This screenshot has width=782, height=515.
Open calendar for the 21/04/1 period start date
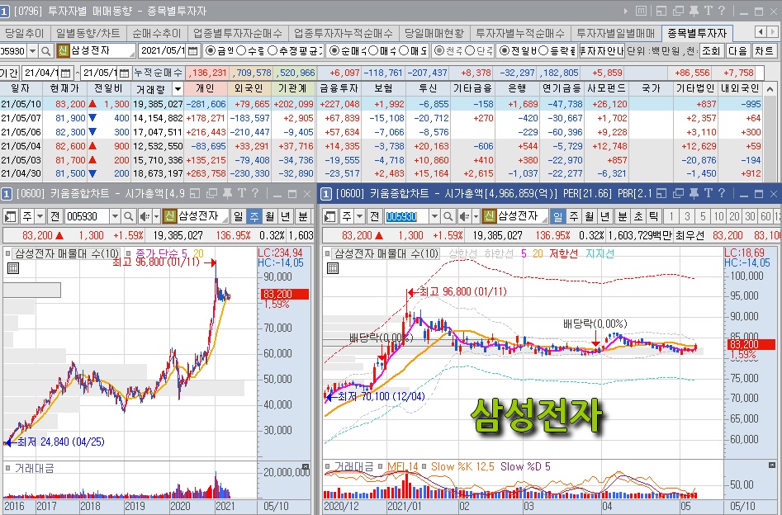(x=65, y=73)
